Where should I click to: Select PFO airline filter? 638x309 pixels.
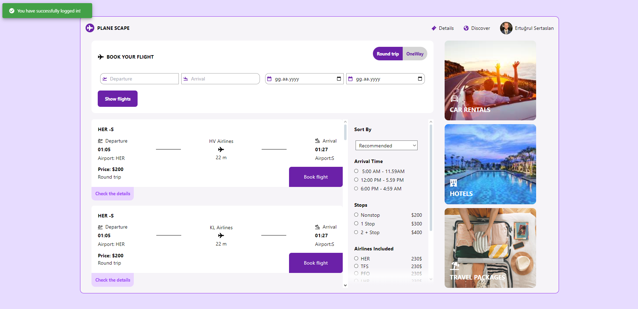coord(356,273)
